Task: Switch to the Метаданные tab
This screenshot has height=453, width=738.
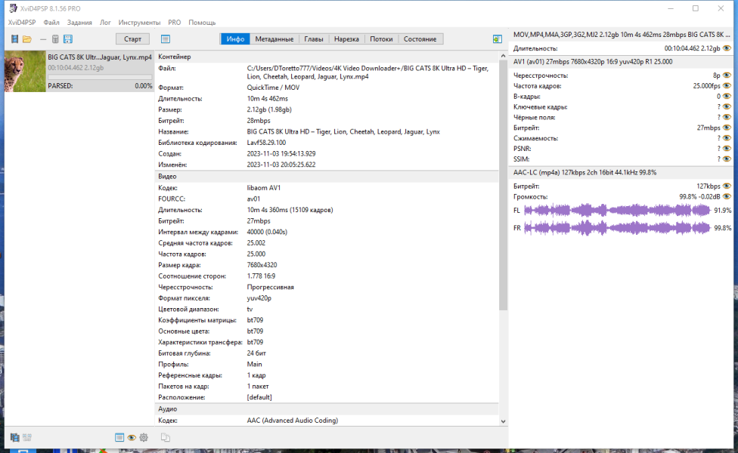Action: pos(274,39)
